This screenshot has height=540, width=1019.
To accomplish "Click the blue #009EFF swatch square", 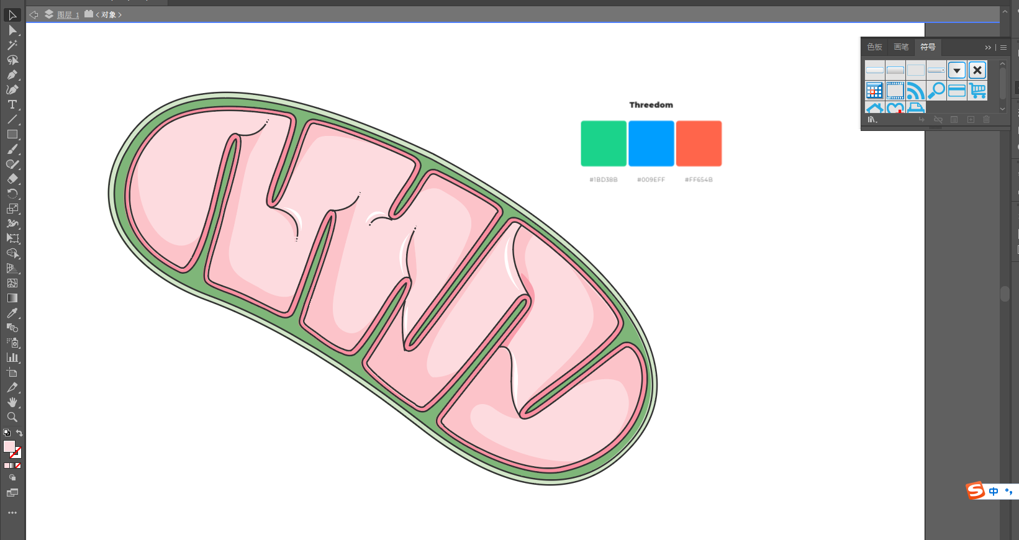I will coord(651,143).
